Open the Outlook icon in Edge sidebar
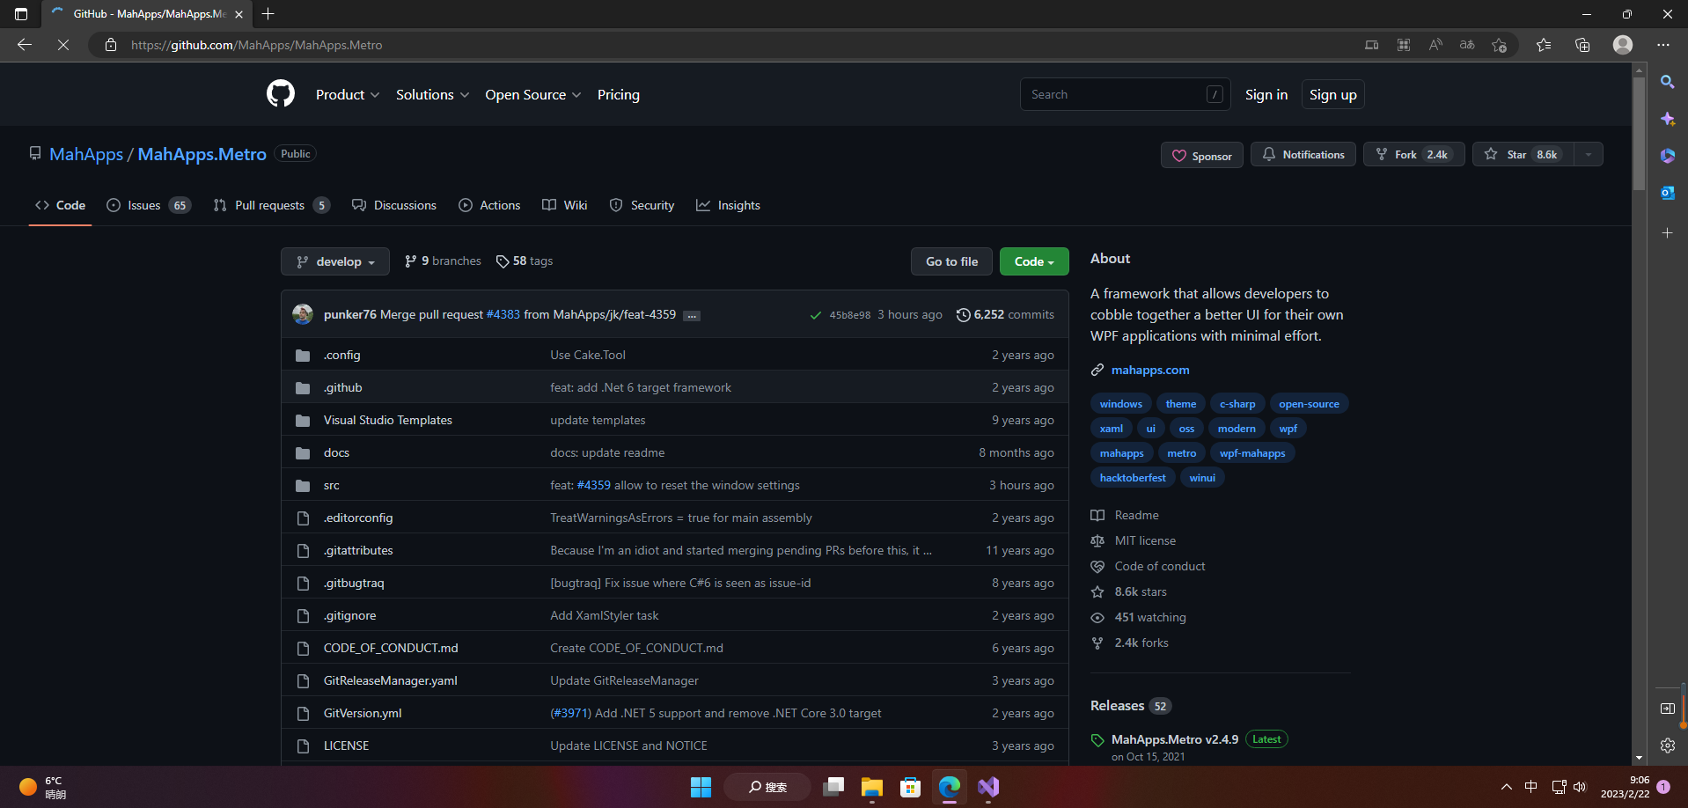 (x=1667, y=193)
